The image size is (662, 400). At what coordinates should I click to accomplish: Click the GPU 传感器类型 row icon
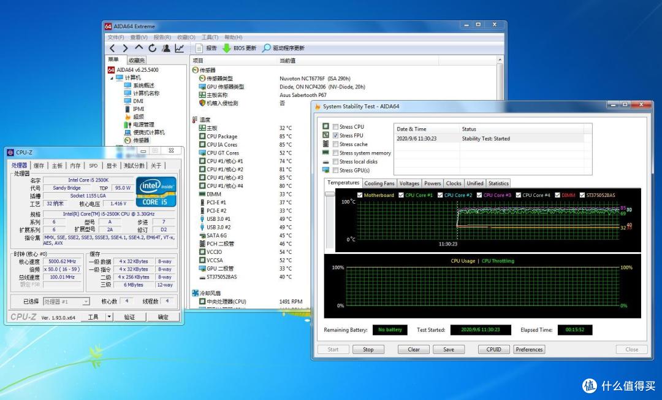pyautogui.click(x=202, y=87)
